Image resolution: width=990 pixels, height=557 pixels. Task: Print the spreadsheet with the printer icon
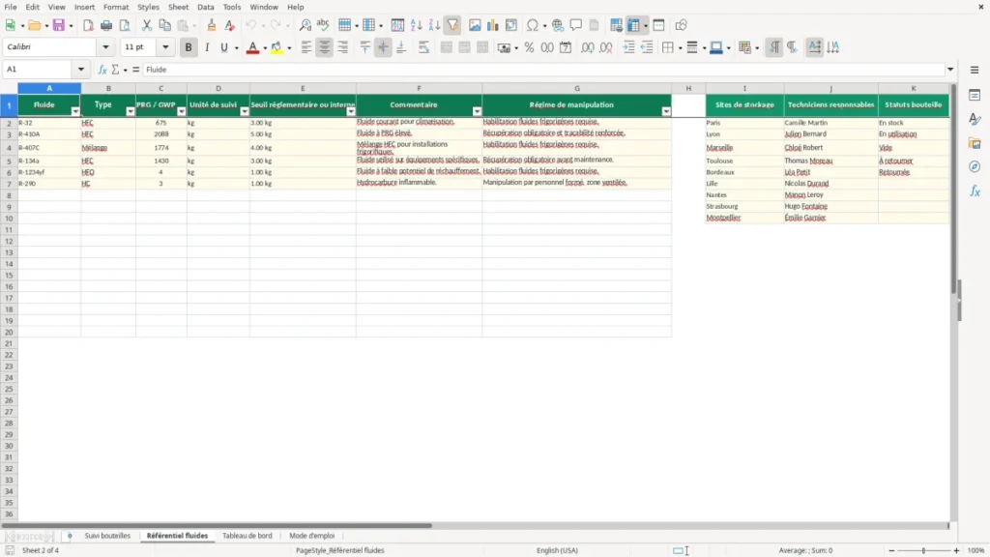(x=106, y=25)
